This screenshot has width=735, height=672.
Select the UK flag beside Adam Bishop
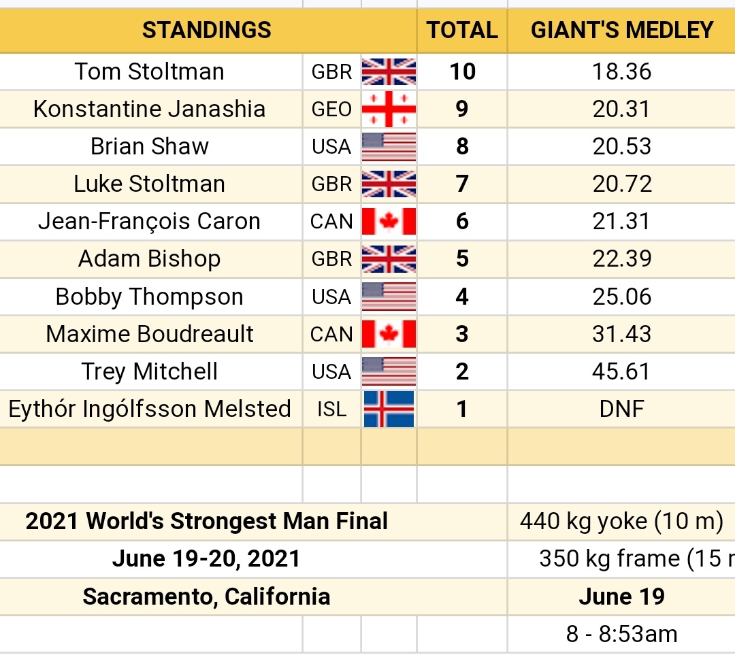[389, 258]
